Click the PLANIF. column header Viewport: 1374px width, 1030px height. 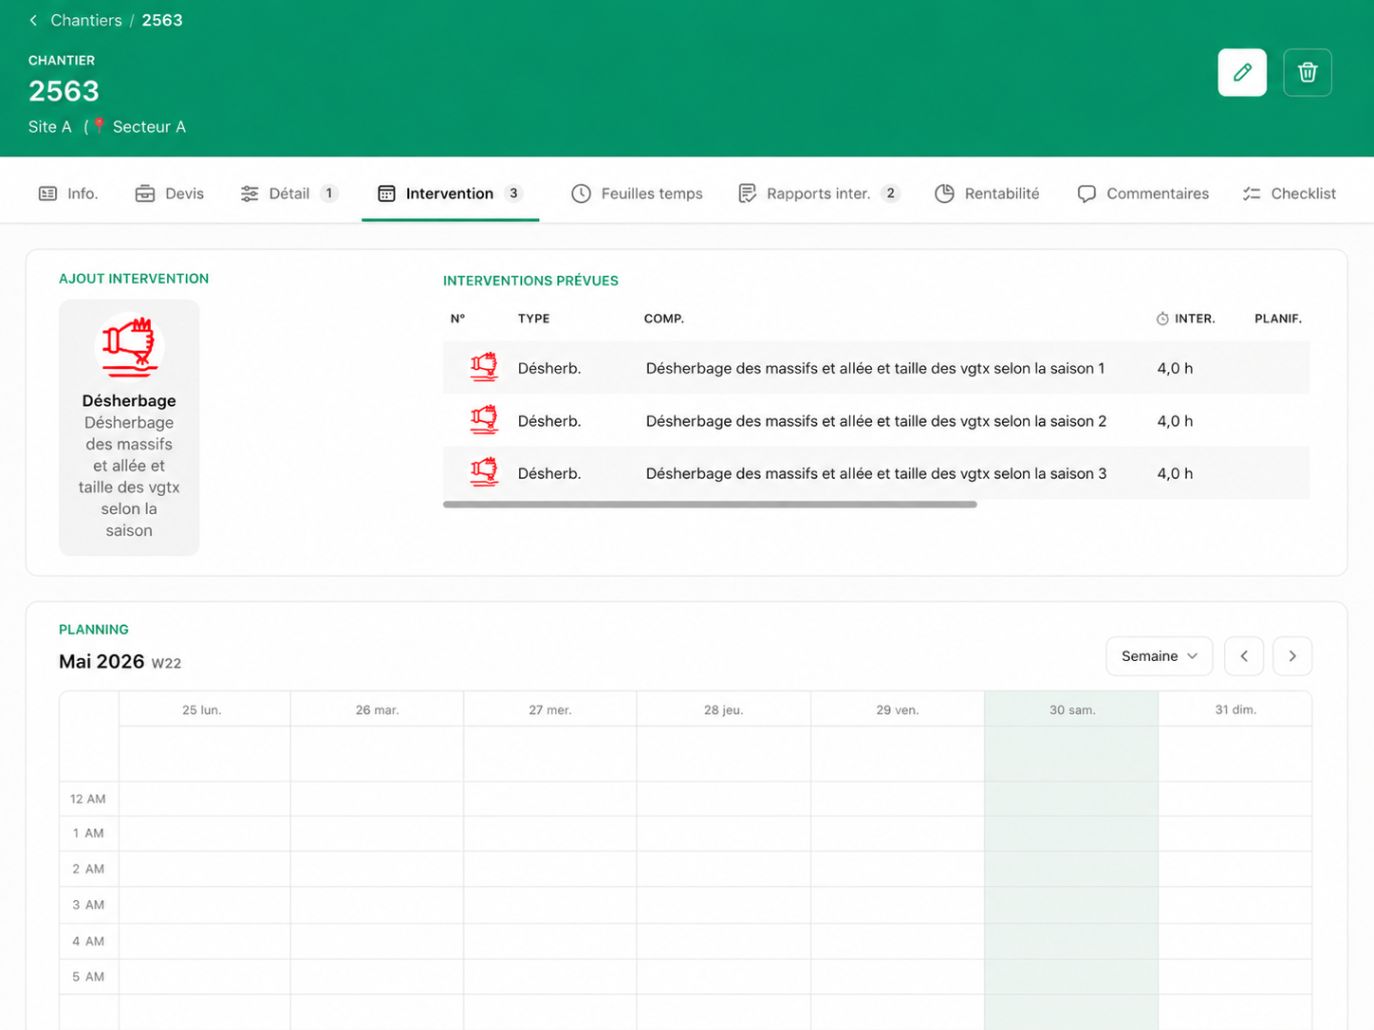[1277, 319]
